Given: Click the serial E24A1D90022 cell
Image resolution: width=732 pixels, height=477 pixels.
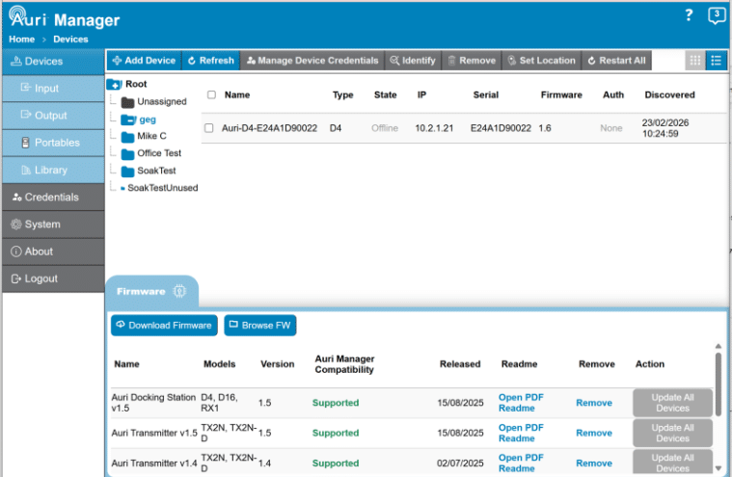Looking at the screenshot, I should pos(501,128).
